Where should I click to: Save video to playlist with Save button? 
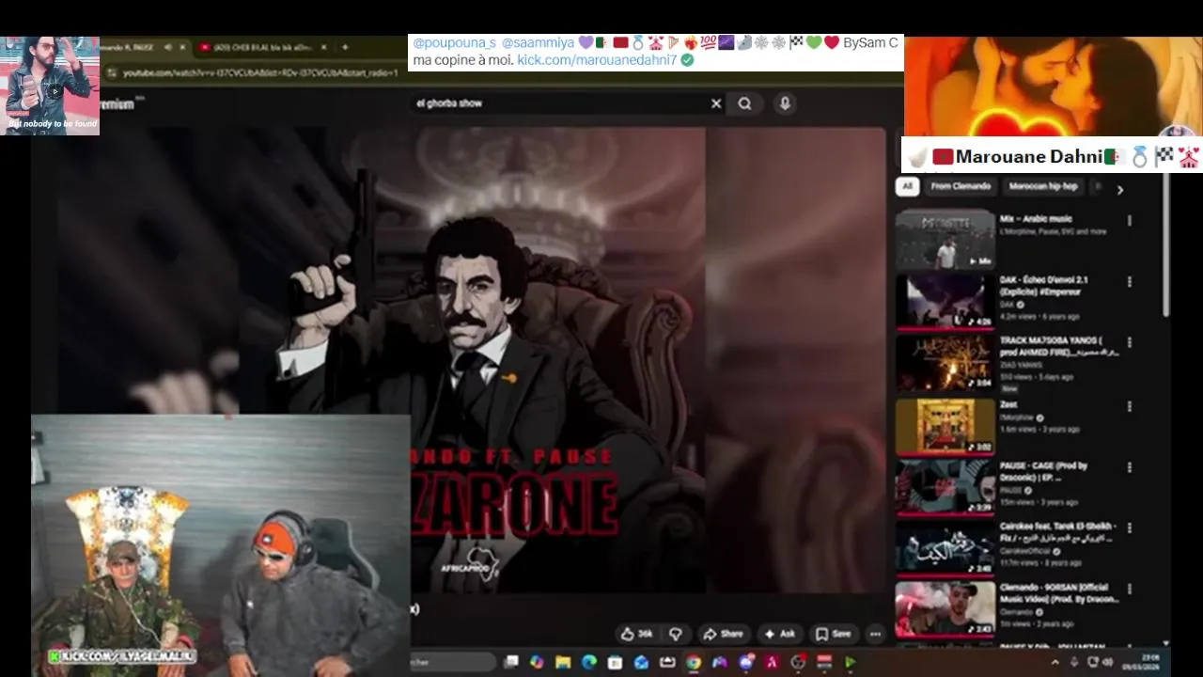[x=834, y=634]
